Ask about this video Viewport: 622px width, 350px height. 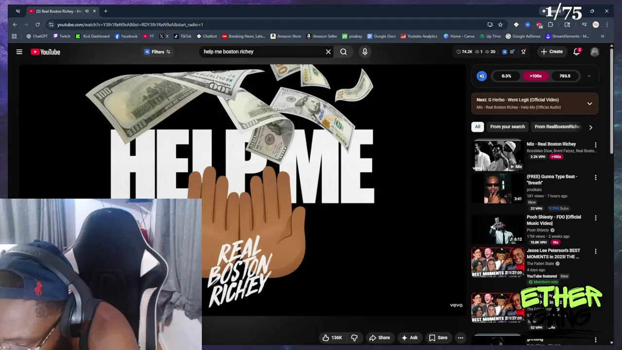pos(409,338)
